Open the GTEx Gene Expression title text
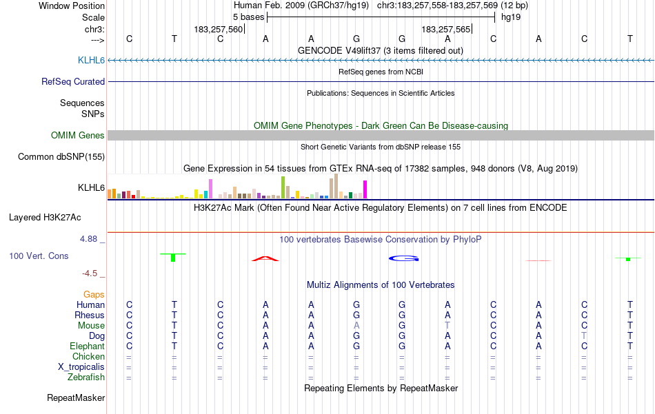The width and height of the screenshot is (655, 414). (381, 169)
